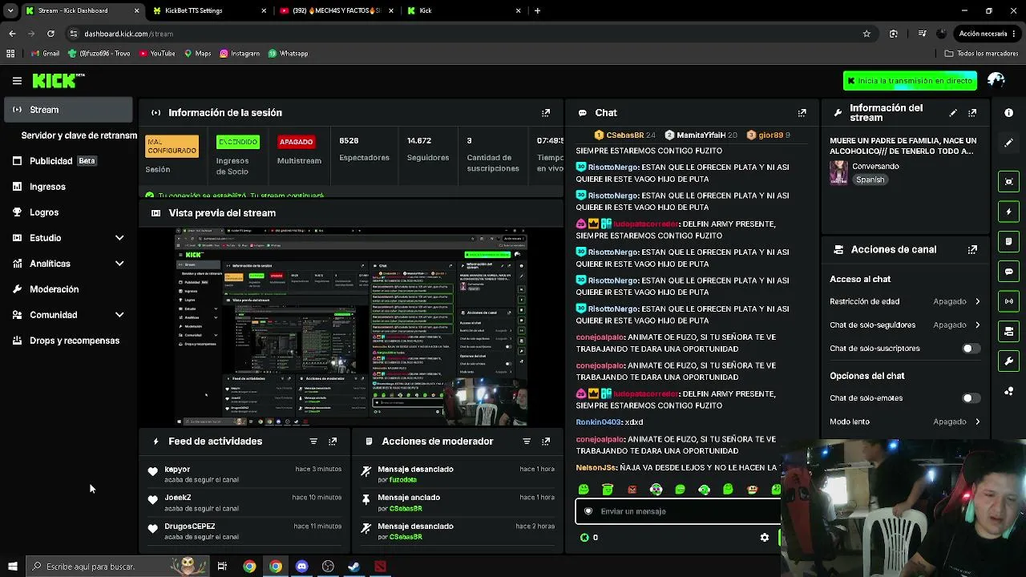
Task: Open Publicidad Beta in the sidebar
Action: click(x=68, y=161)
